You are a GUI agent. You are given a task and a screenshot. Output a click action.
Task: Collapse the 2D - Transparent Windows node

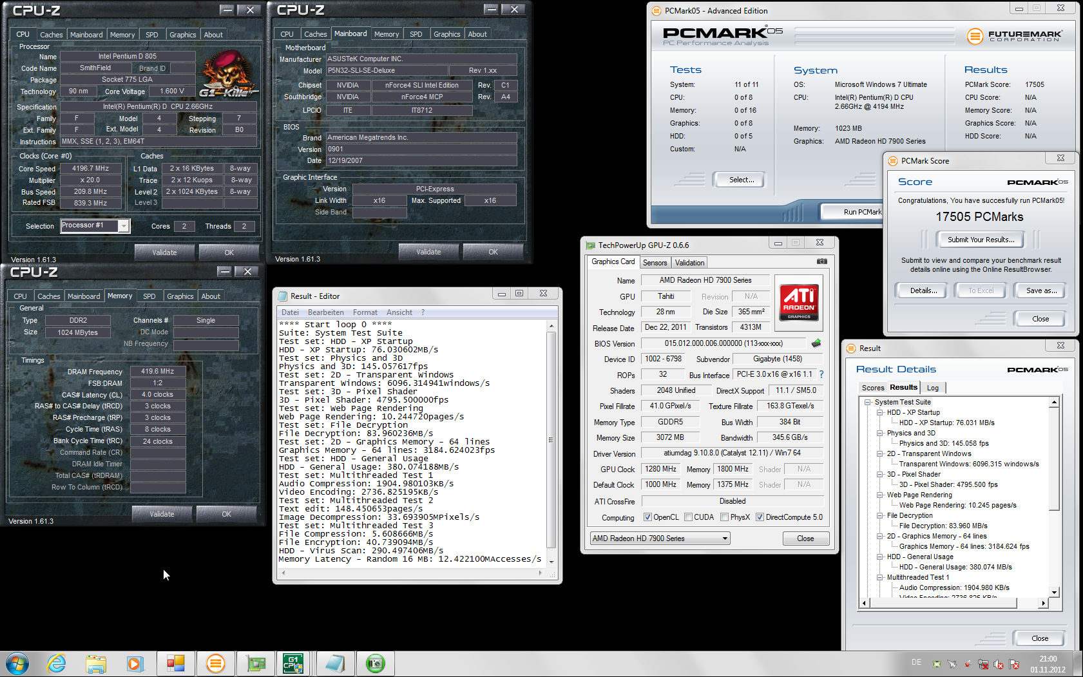click(880, 453)
